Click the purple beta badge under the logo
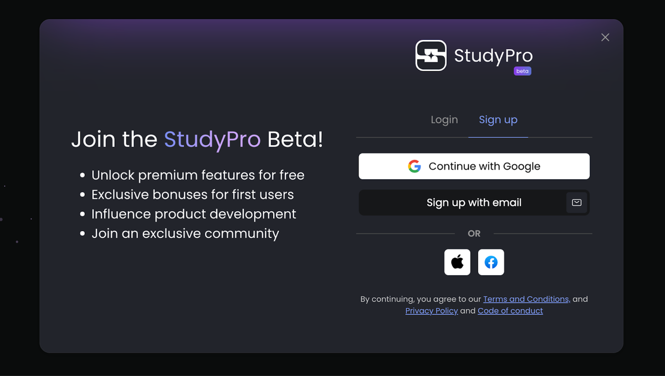Screen dimensions: 665x376 (x=522, y=70)
